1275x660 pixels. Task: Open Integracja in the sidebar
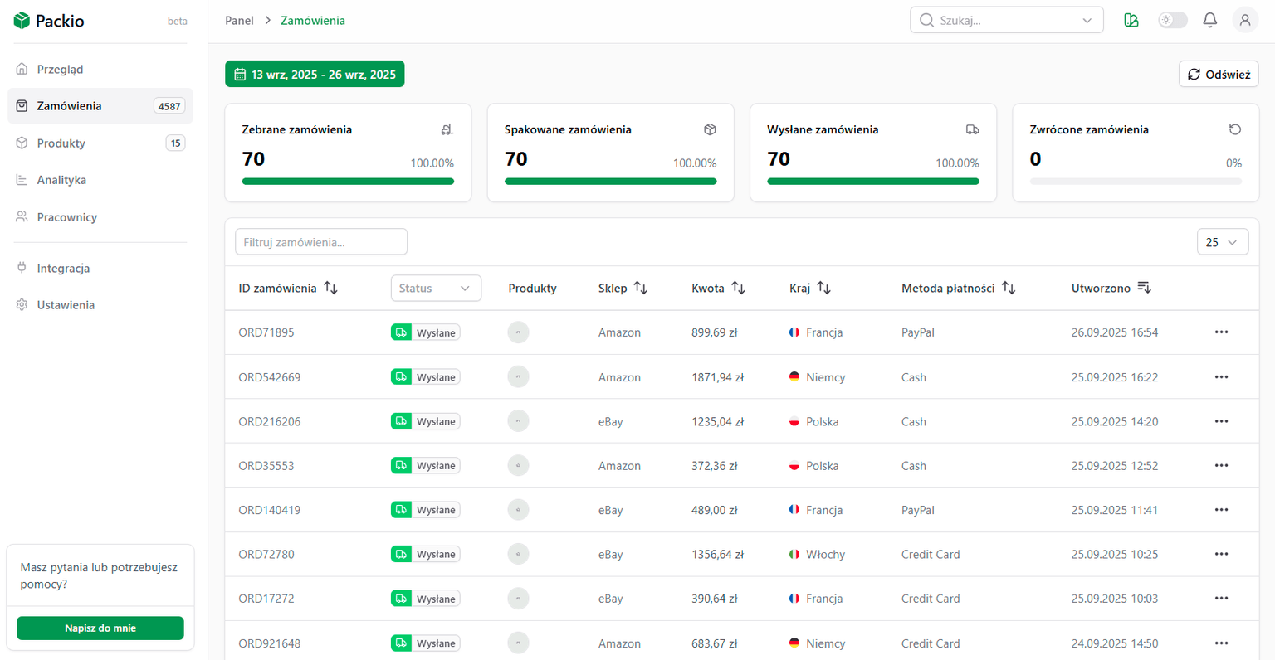coord(63,269)
